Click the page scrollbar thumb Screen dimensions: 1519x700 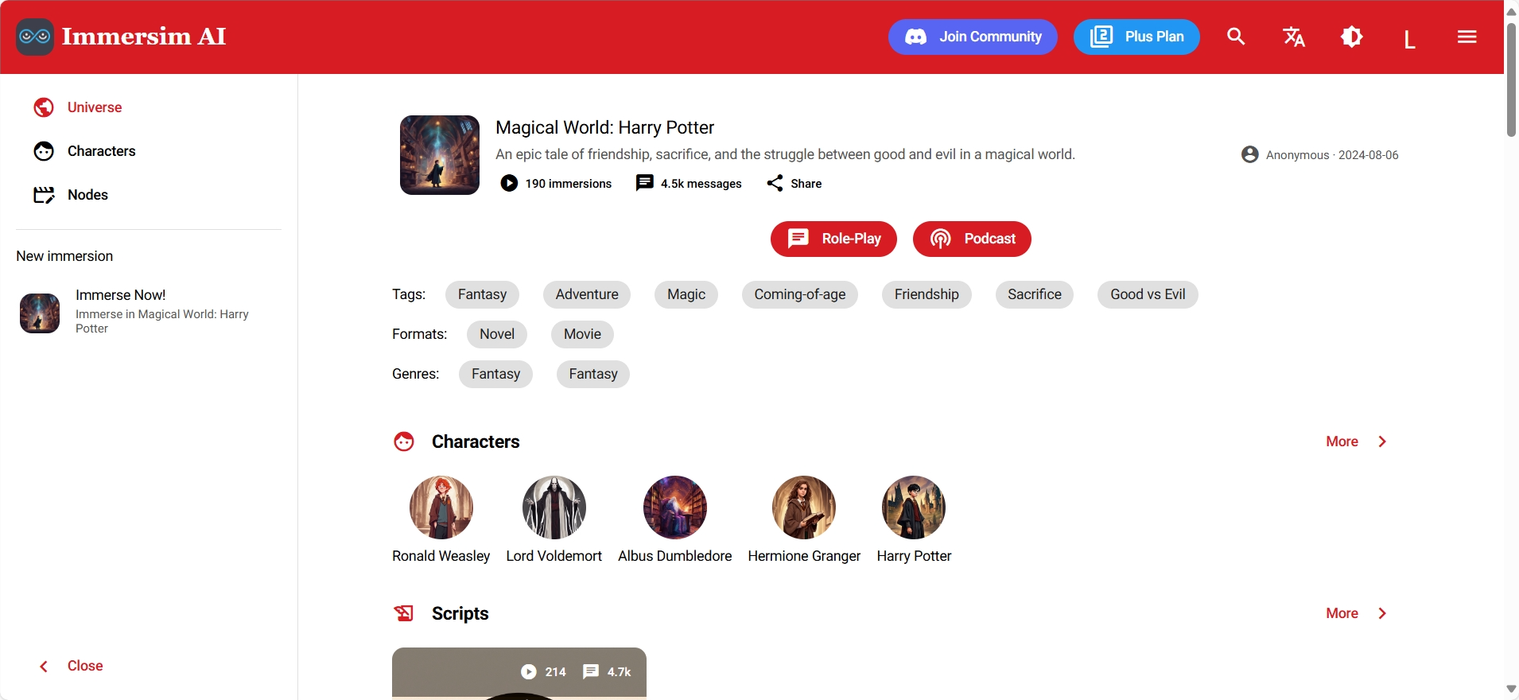[1512, 80]
